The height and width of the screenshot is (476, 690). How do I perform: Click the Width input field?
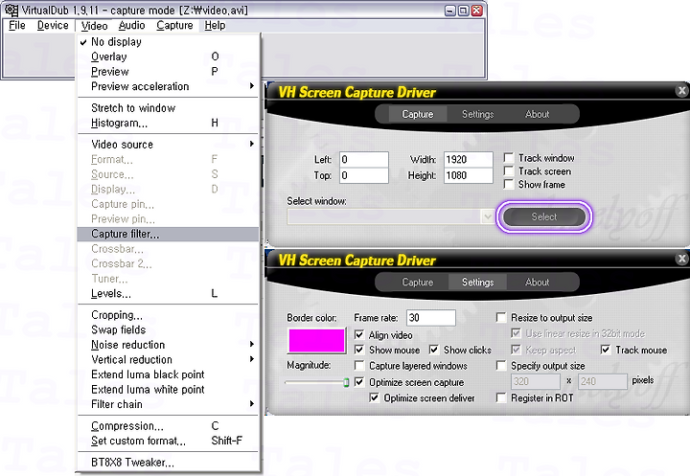click(469, 159)
